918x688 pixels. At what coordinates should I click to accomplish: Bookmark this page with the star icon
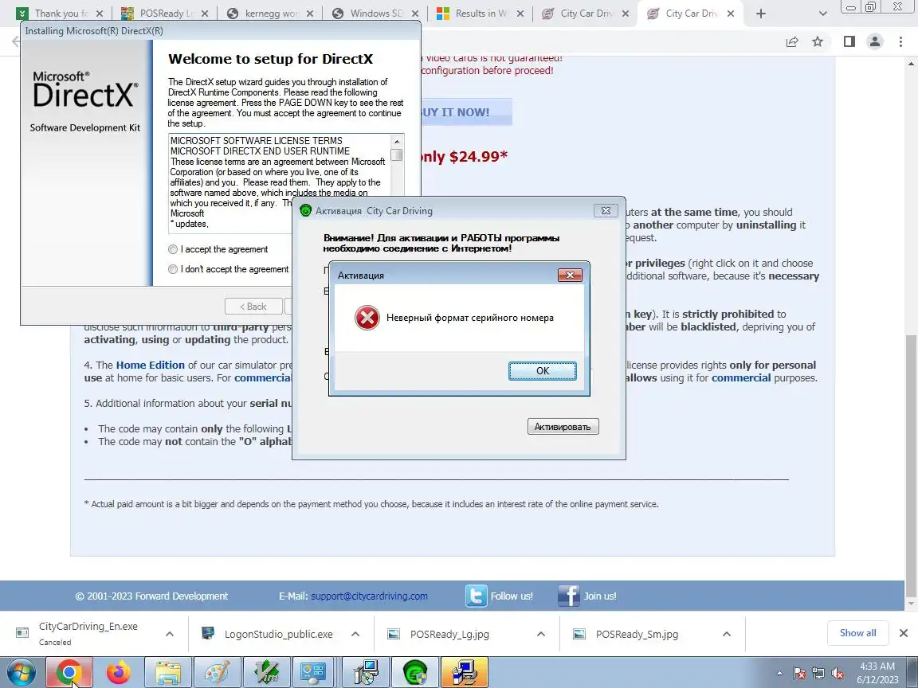coord(818,41)
